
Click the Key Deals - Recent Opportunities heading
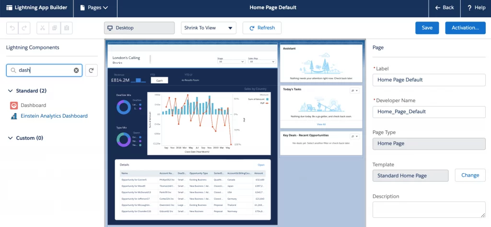pos(305,135)
